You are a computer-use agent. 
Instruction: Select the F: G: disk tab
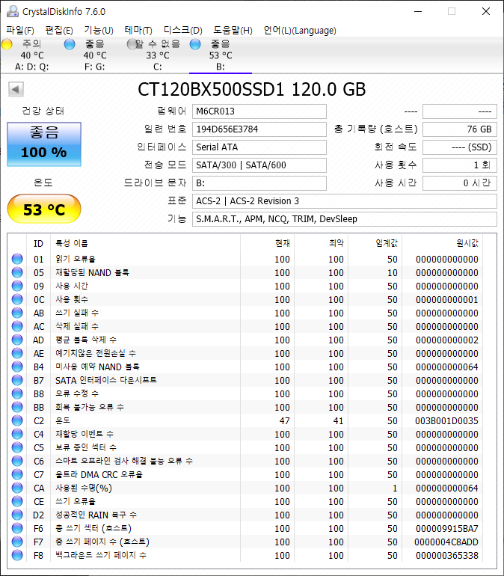coord(94,55)
